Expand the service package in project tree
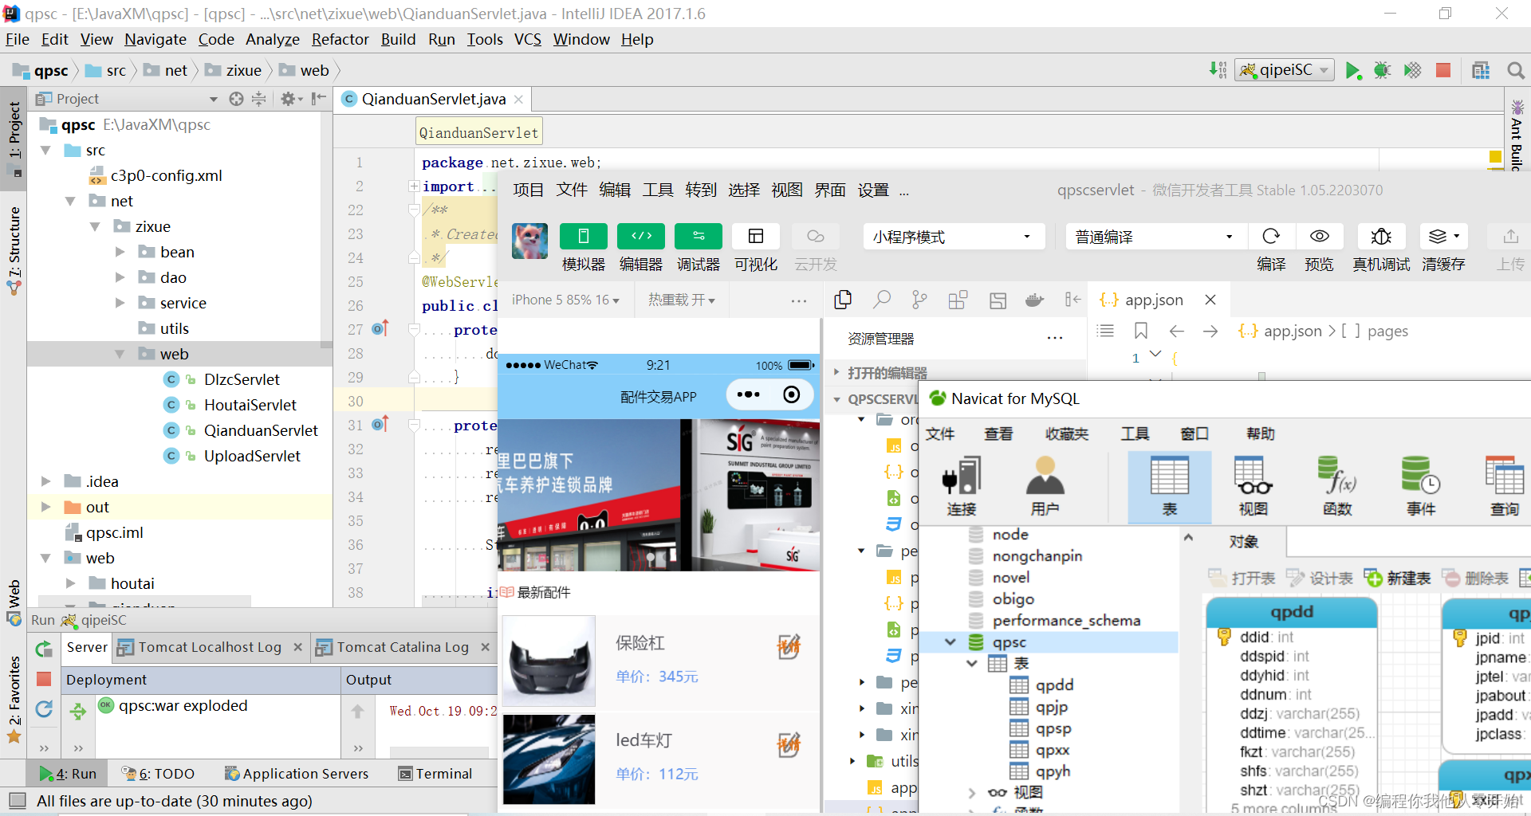The image size is (1531, 816). (x=120, y=303)
